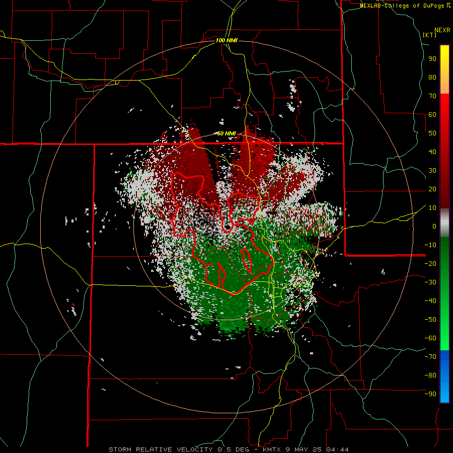Image resolution: width=453 pixels, height=453 pixels.
Task: Click the -50 value on the velocity scale
Action: (x=430, y=319)
